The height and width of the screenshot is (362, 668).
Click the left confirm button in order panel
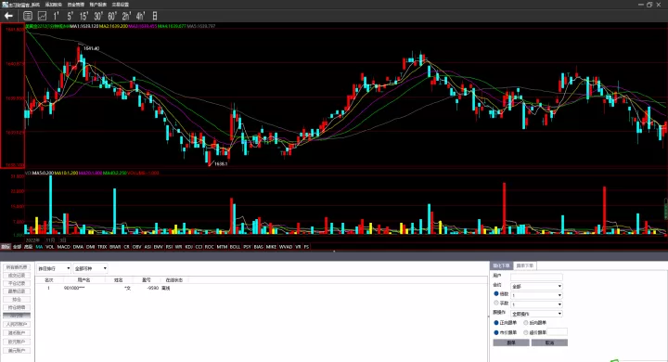pos(511,343)
